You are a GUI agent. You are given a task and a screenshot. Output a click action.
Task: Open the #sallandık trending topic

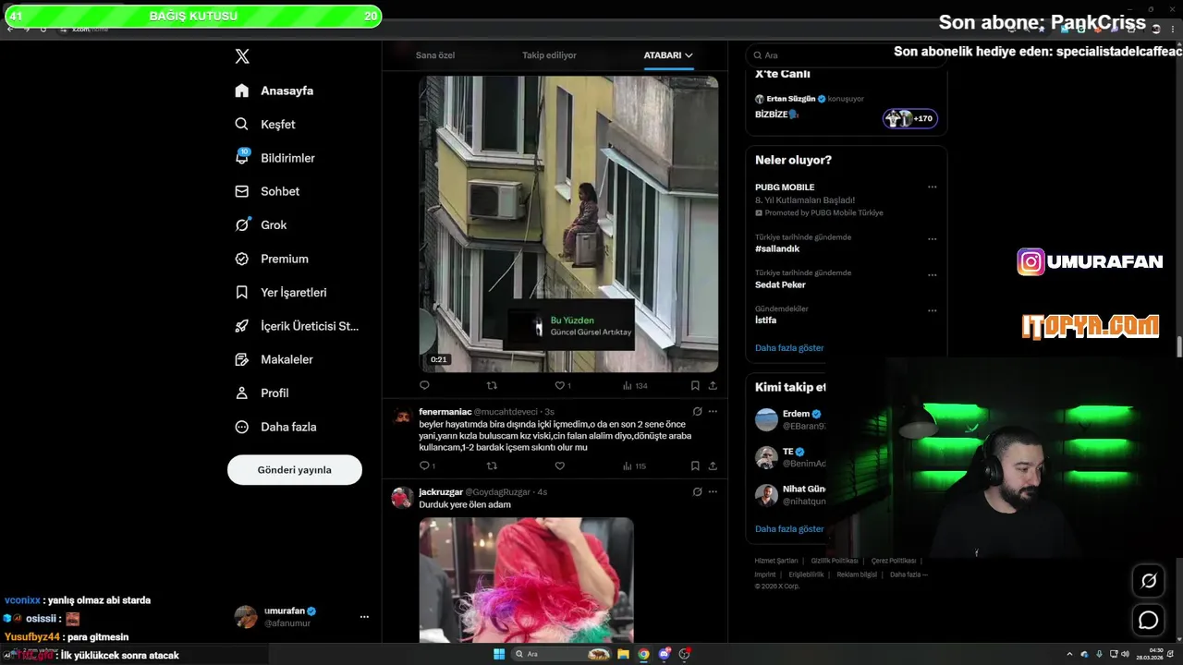[x=777, y=249]
